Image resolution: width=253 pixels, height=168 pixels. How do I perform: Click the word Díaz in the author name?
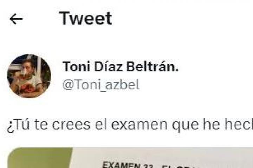[108, 66]
